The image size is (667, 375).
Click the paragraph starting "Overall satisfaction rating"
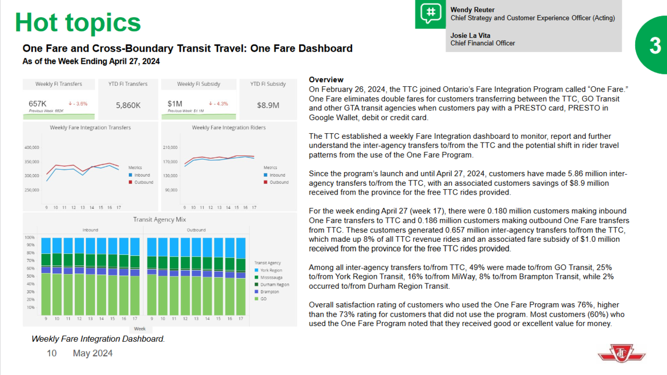point(467,314)
